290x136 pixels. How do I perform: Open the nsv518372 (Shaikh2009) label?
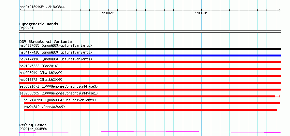point(41,80)
